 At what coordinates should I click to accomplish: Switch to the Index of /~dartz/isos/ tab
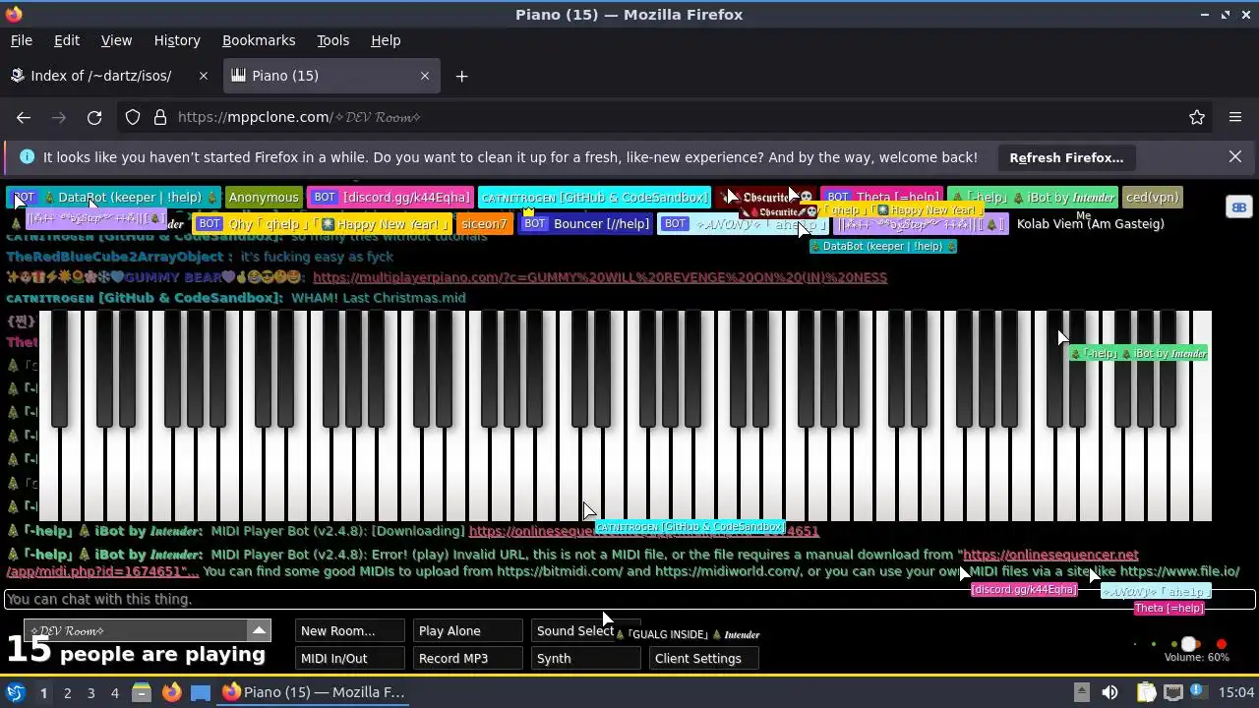[111, 76]
